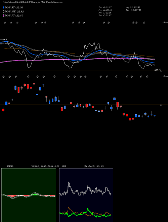Select the 'DOW MT: 22.82' legend text

pos(14,12)
